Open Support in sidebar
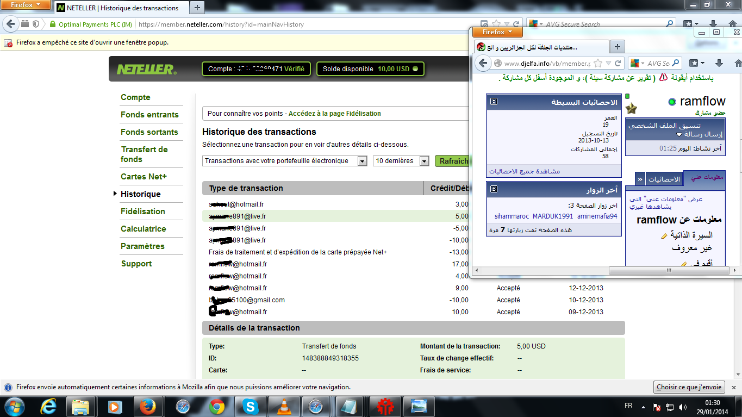 pos(136,264)
